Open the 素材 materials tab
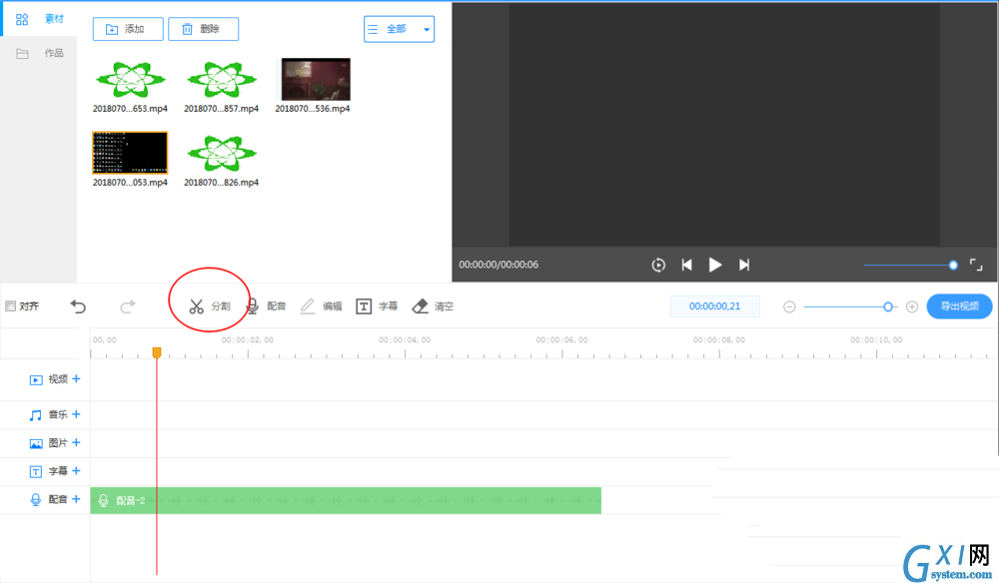 pos(40,19)
